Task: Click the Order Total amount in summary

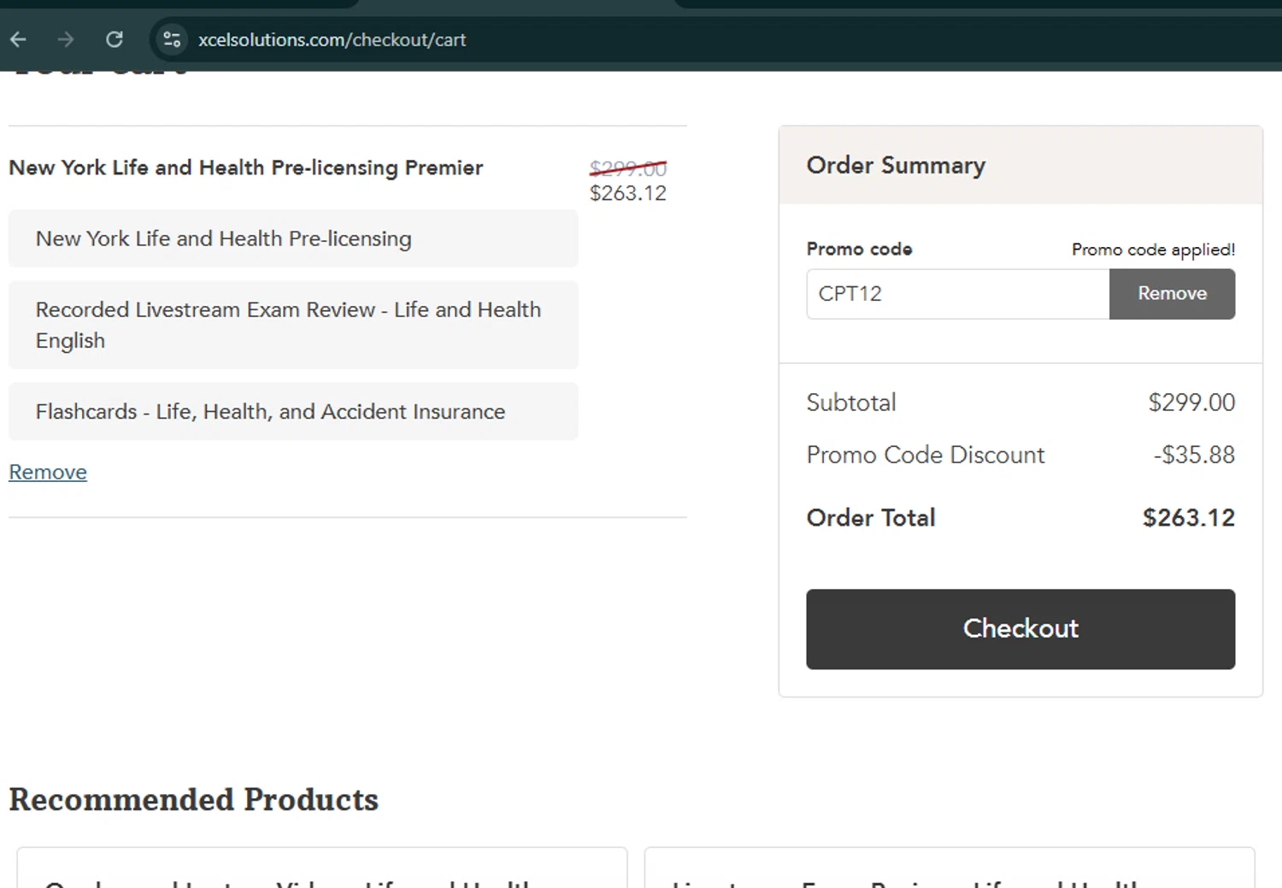Action: pyautogui.click(x=1188, y=518)
